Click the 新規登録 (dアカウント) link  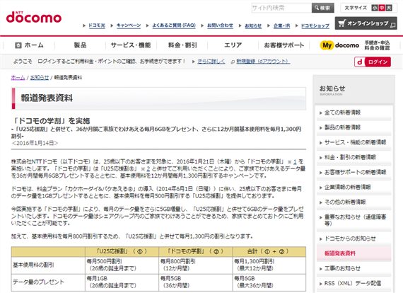pyautogui.click(x=263, y=62)
